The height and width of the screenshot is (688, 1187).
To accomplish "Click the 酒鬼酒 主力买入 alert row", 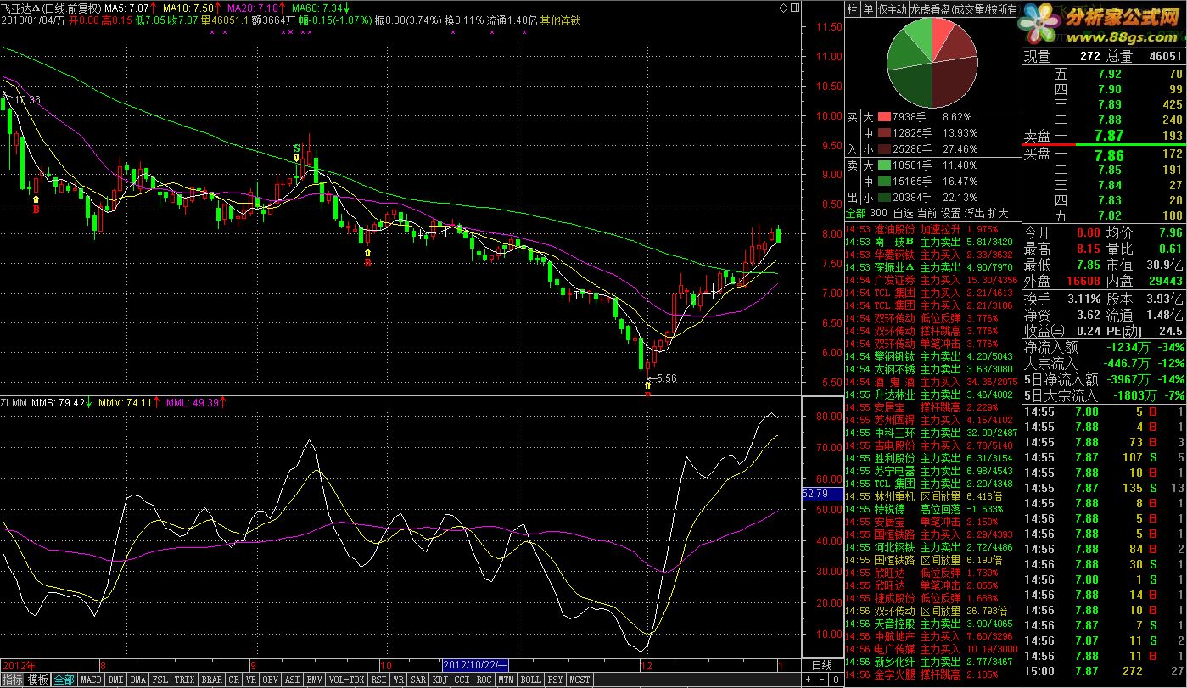I will [x=931, y=382].
